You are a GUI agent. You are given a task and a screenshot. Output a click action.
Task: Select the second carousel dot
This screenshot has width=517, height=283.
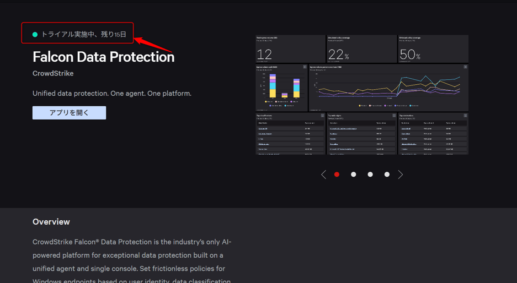(x=354, y=175)
